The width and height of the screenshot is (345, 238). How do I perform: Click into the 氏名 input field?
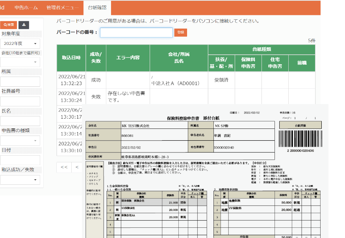point(20,121)
